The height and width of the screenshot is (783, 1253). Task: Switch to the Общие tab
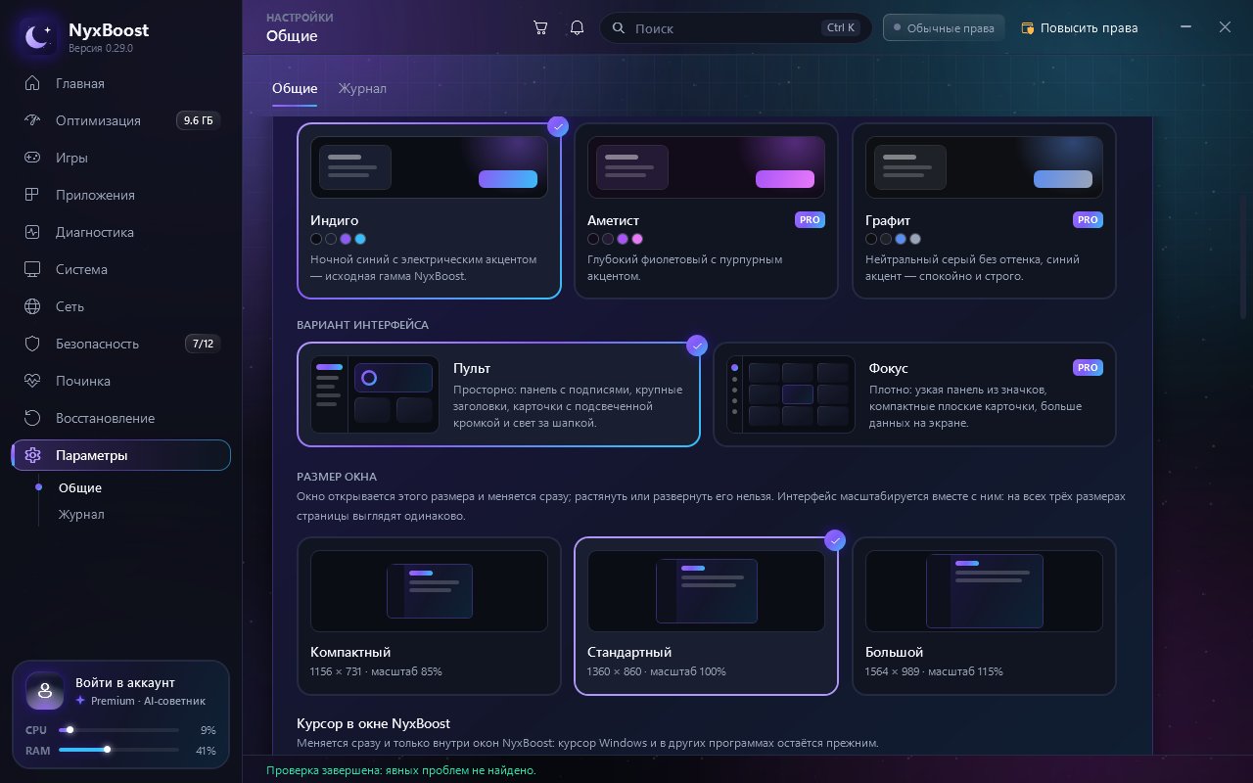[295, 88]
